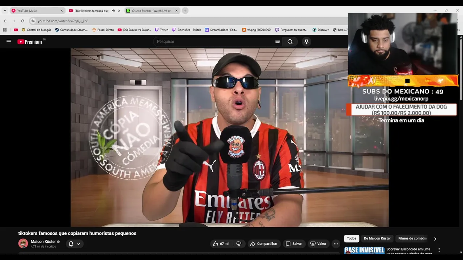Start voice search with microphone icon
The width and height of the screenshot is (463, 260).
306,42
